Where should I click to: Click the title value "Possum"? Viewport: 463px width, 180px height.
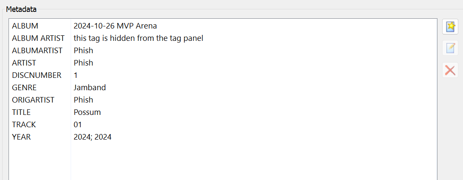pyautogui.click(x=87, y=112)
